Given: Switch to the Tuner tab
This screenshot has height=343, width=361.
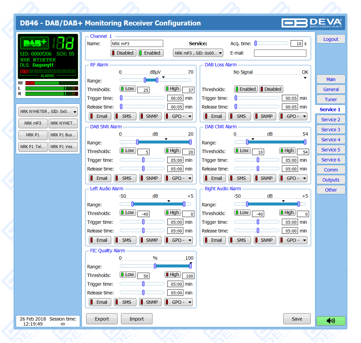Looking at the screenshot, I should (330, 99).
